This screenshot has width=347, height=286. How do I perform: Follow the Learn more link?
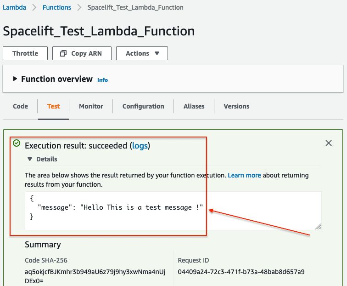tap(244, 175)
